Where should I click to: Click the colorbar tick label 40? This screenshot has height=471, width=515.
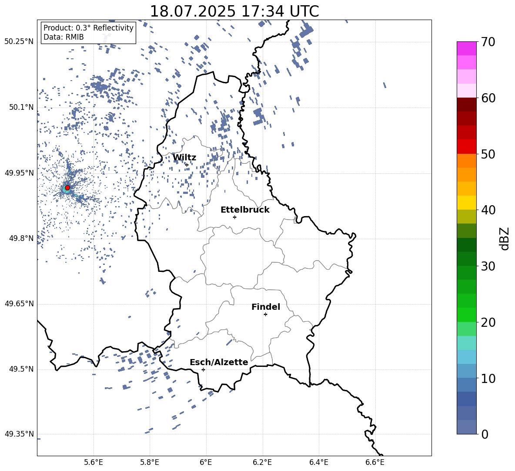tap(488, 210)
